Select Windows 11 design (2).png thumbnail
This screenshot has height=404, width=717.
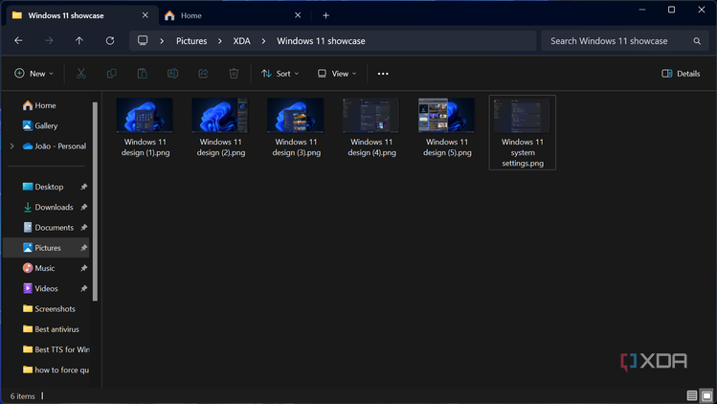point(220,115)
